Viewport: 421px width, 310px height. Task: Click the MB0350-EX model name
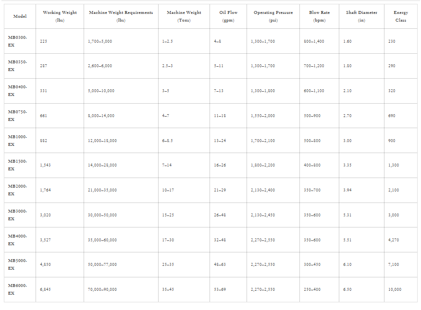tap(17, 66)
